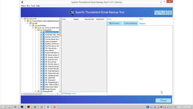
Task: Open the Tools menu
Action: tap(33, 6)
